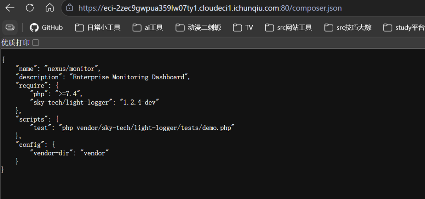Expand the ai工具 bookmark folder

(148, 27)
